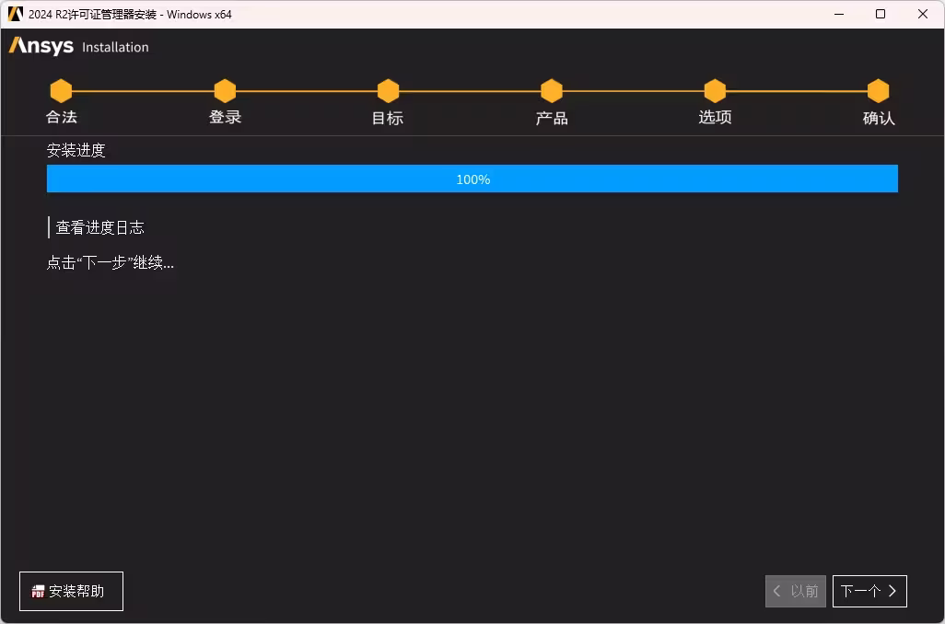Viewport: 945px width, 624px height.
Task: Click the greyed 以前 back button
Action: (796, 592)
